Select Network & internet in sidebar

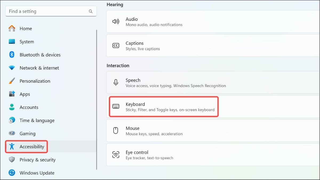point(51,68)
